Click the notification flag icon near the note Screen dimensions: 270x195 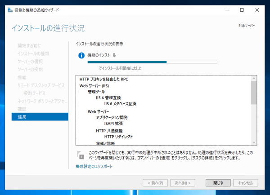click(x=80, y=155)
